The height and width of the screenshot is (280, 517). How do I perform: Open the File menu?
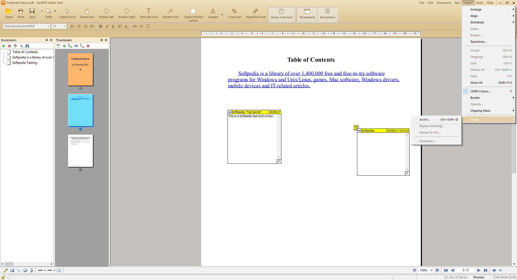(x=422, y=3)
